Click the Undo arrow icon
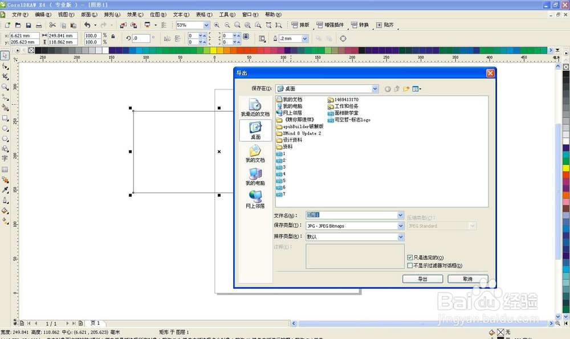The image size is (570, 339). (x=87, y=25)
